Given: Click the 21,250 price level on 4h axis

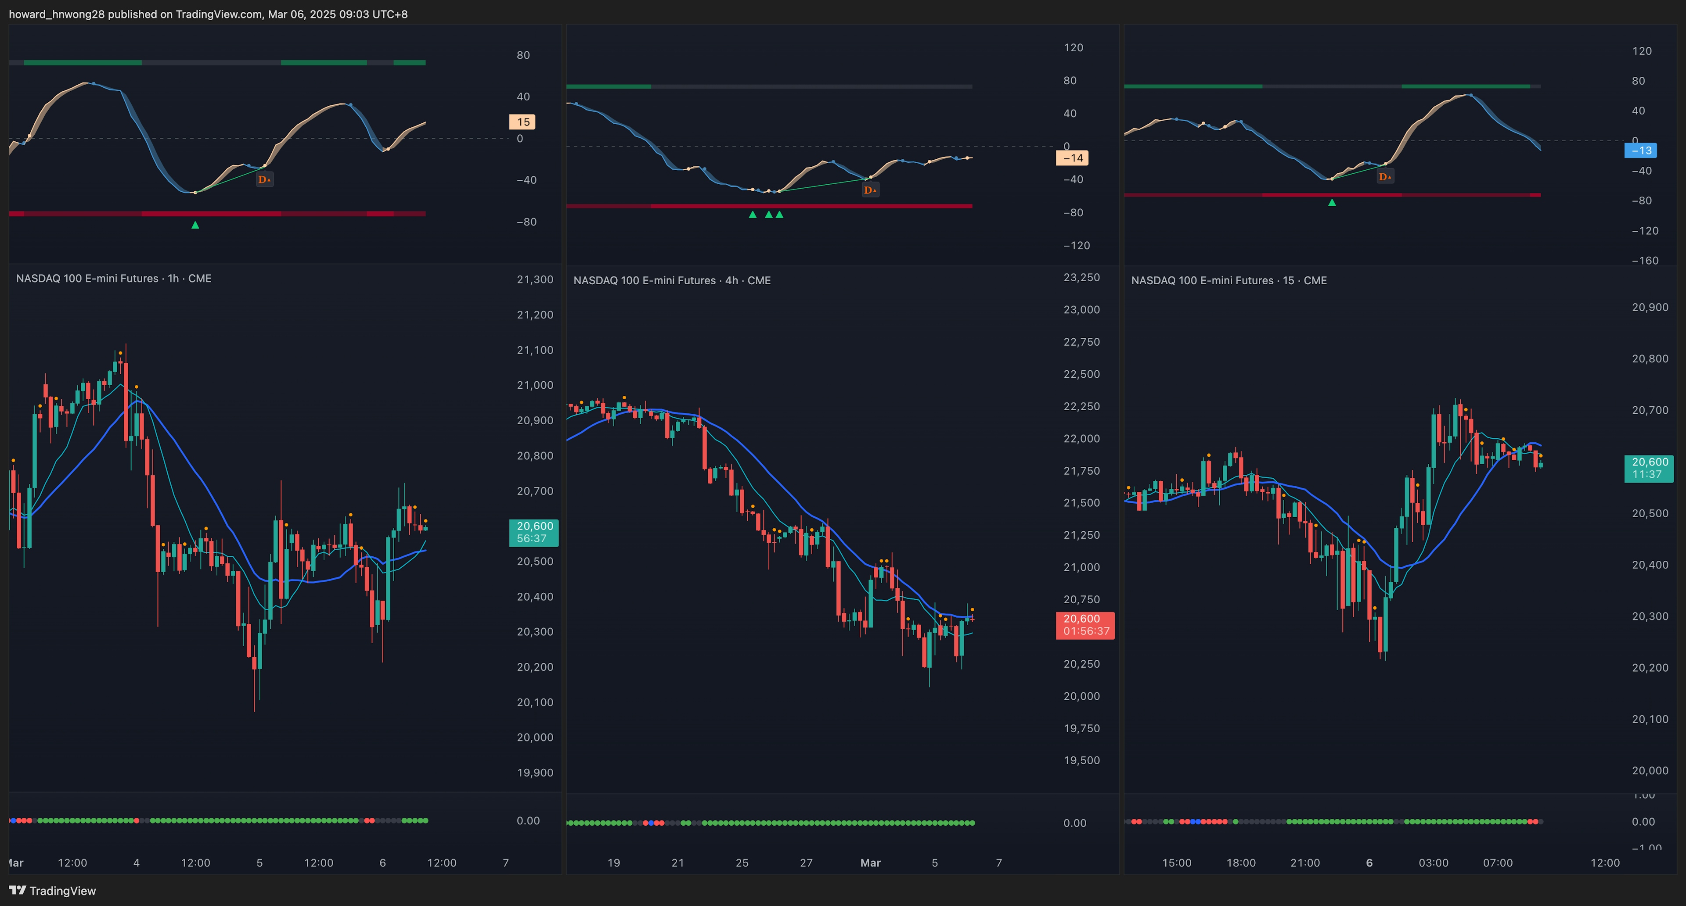Looking at the screenshot, I should [x=1082, y=535].
